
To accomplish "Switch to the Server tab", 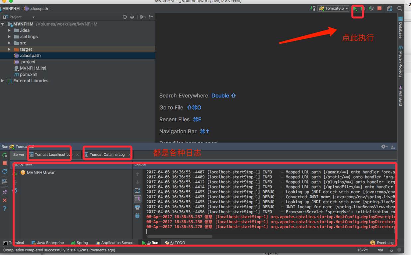I will coord(19,155).
